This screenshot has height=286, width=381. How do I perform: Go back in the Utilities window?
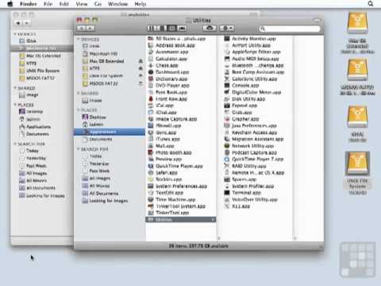[x=81, y=28]
